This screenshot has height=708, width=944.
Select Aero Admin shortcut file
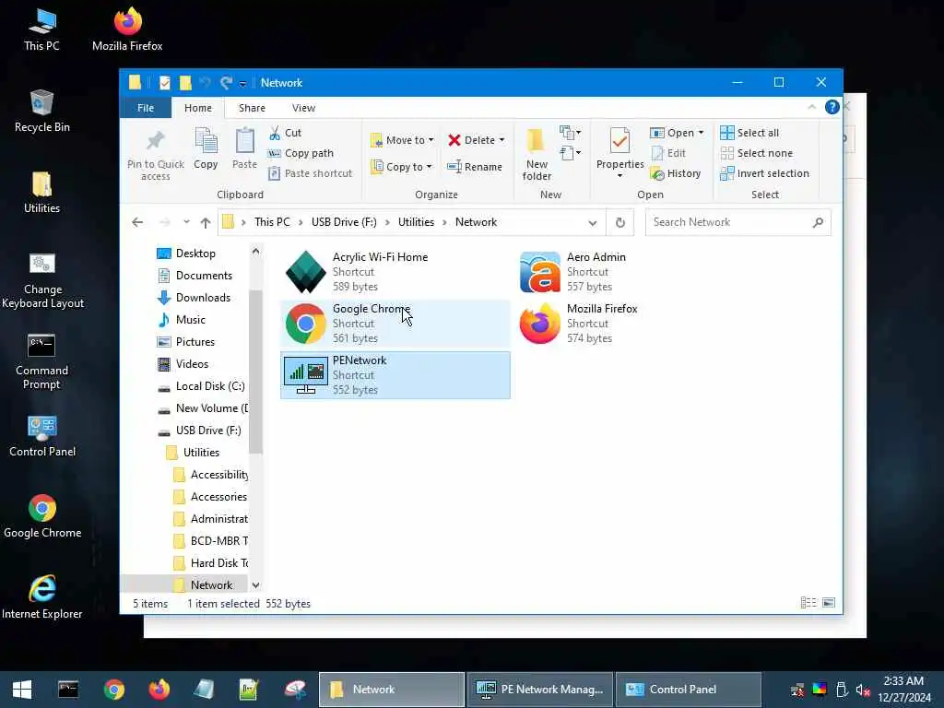coord(629,272)
